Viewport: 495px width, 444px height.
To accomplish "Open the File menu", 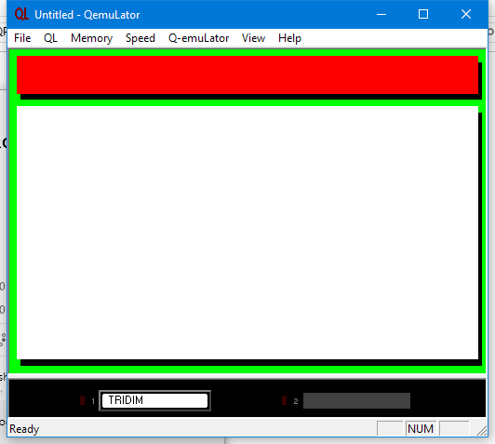I will click(22, 38).
